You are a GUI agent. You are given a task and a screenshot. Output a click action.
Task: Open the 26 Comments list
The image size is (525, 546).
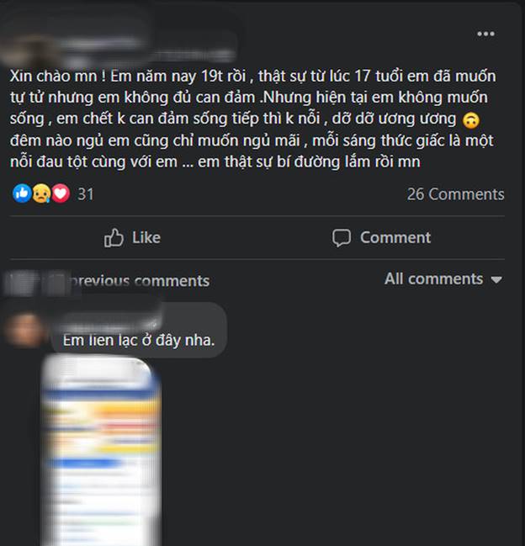(x=455, y=194)
